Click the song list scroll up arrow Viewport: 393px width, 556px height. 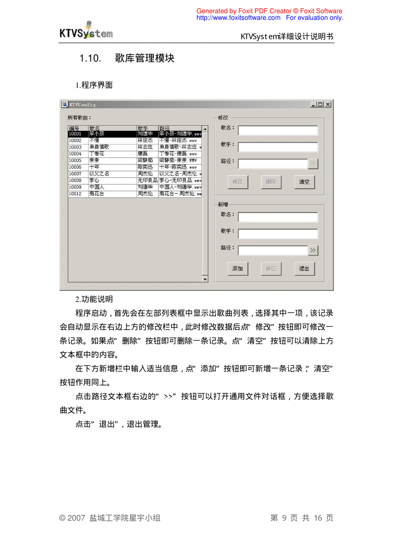coord(205,129)
